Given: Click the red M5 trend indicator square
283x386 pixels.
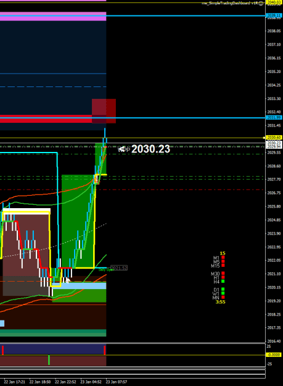Looking at the screenshot, I should (x=223, y=261).
